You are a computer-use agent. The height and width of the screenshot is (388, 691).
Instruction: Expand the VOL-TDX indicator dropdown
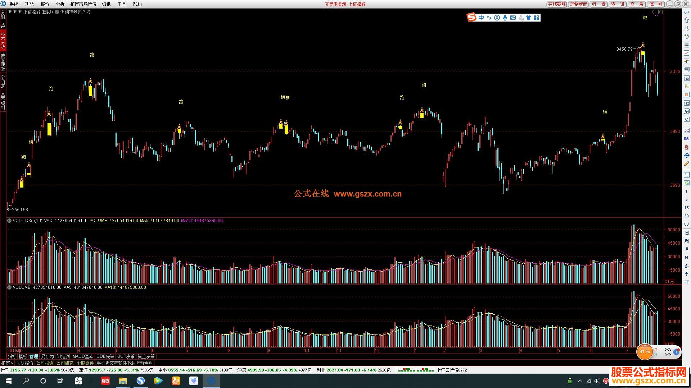9,221
